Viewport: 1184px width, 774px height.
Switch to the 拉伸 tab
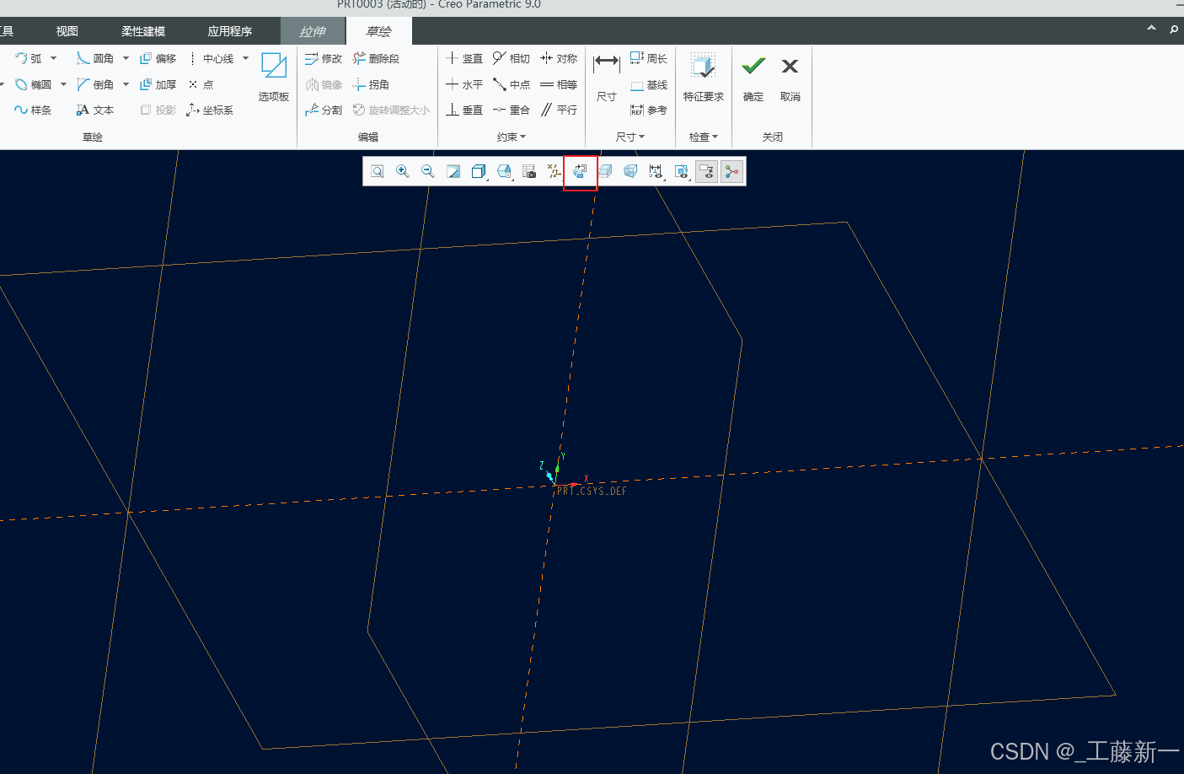313,31
